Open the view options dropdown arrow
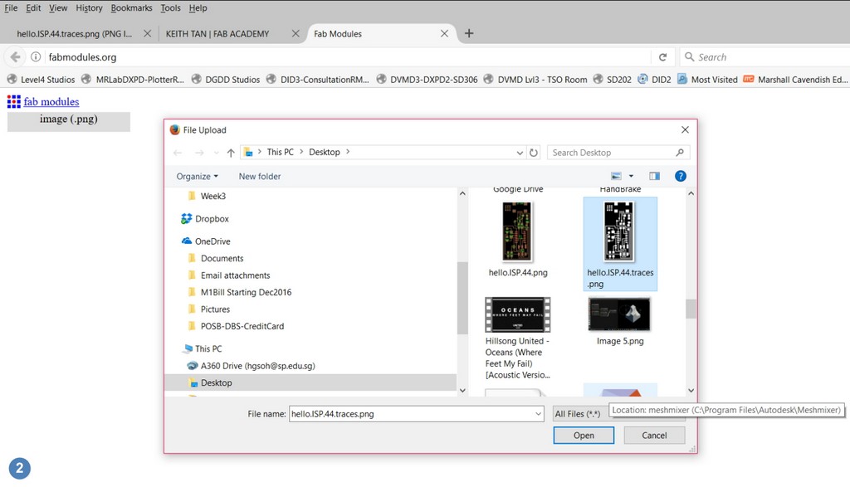This screenshot has height=487, width=850. click(631, 176)
